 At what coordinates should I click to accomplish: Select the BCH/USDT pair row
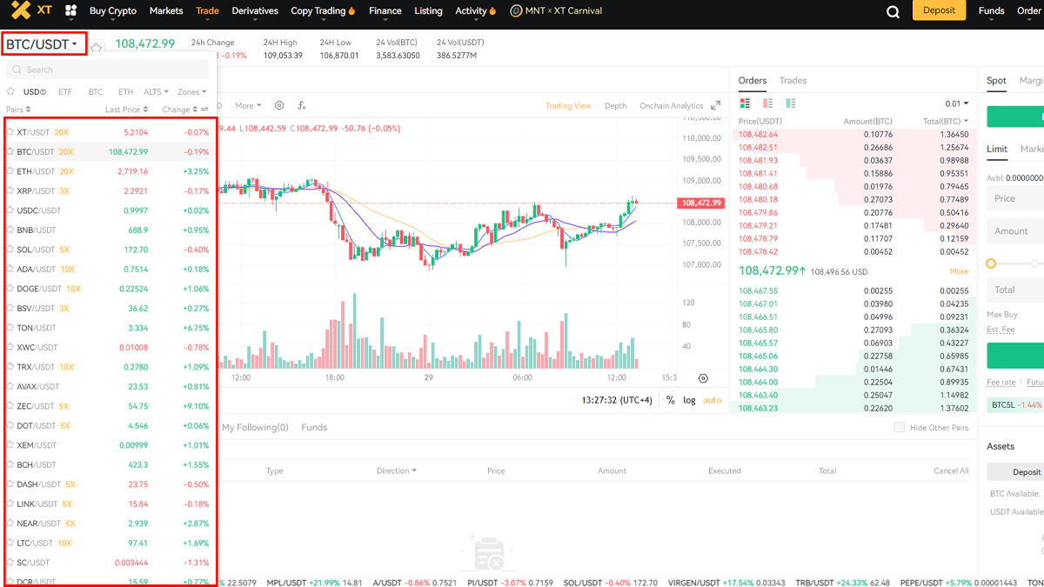(108, 464)
